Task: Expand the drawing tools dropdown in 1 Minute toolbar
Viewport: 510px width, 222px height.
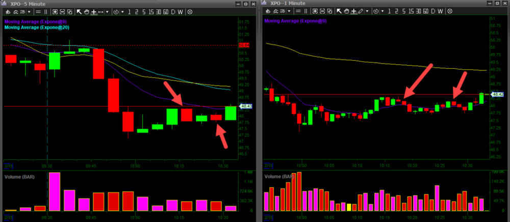Action: click(x=367, y=11)
